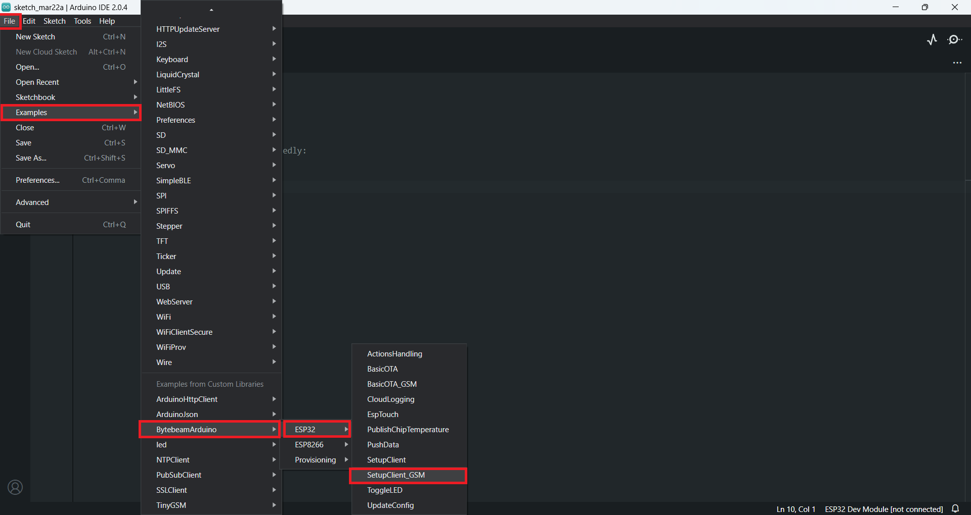Expand Preferences library examples
The width and height of the screenshot is (971, 515).
click(211, 120)
